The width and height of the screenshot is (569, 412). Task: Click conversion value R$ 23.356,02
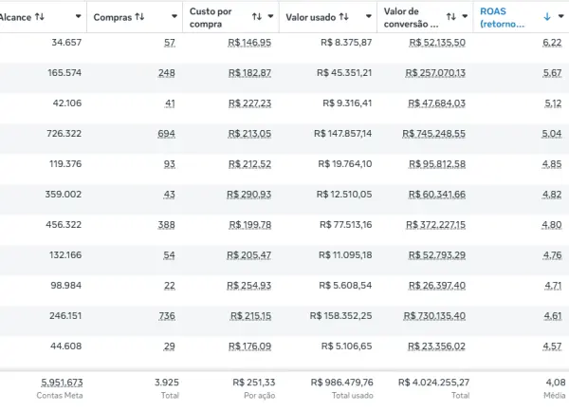pos(436,346)
